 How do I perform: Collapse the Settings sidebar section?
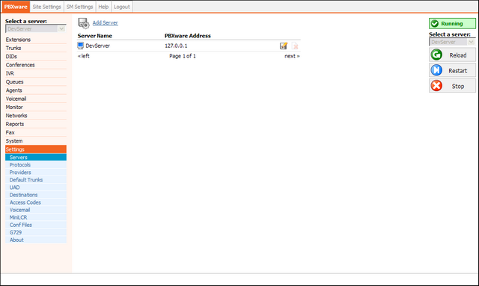click(36, 149)
